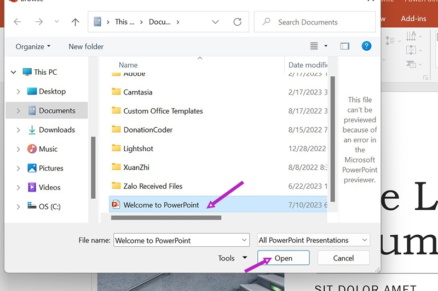Click text direction icon in PowerPoint ribbon

coord(411,36)
